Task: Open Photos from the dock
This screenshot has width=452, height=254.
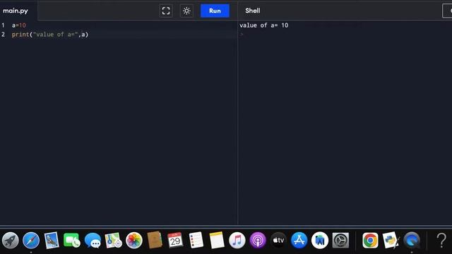Action: pyautogui.click(x=134, y=240)
